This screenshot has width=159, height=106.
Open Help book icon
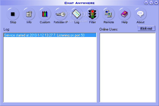[124, 14]
